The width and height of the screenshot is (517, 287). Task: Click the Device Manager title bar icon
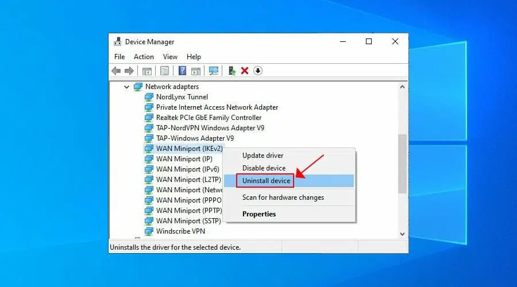pyautogui.click(x=117, y=41)
